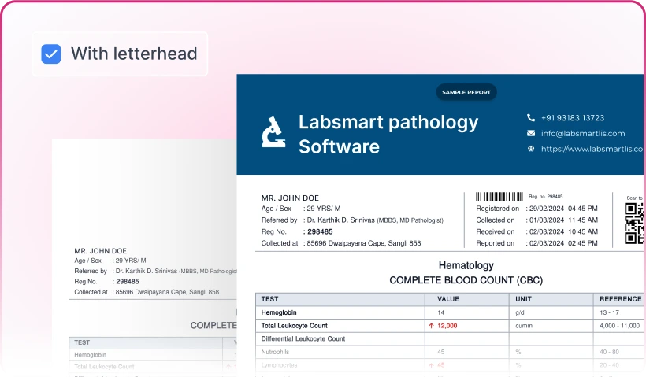Click the Age / Sex value 29 YRS/ M in front report
Screen dimensions: 646x377
(x=324, y=209)
